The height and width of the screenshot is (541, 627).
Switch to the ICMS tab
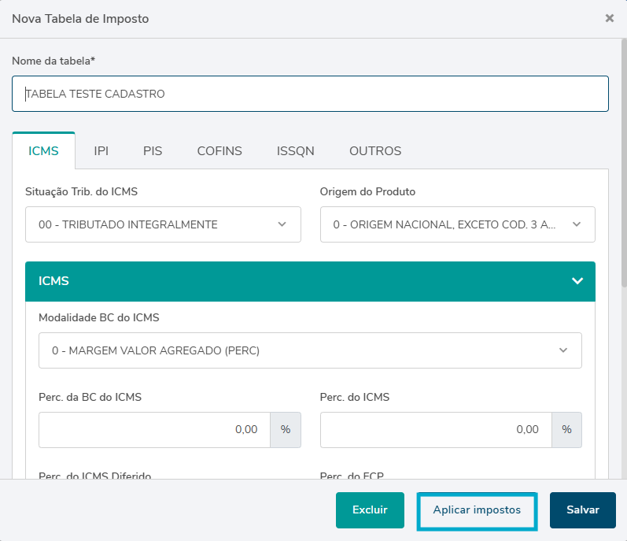tap(43, 151)
